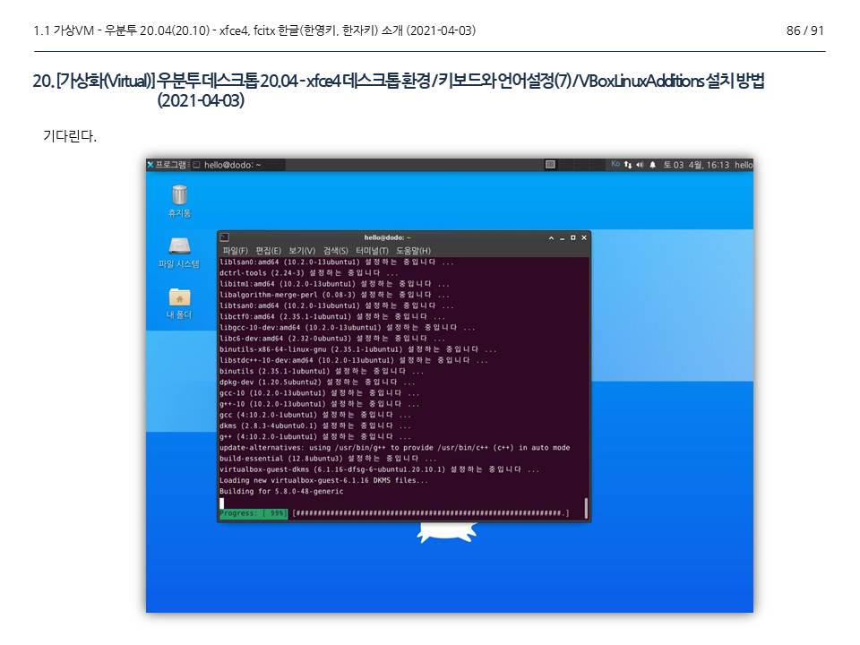860x645 pixels.
Task: Close the terminal window
Action: (x=584, y=237)
